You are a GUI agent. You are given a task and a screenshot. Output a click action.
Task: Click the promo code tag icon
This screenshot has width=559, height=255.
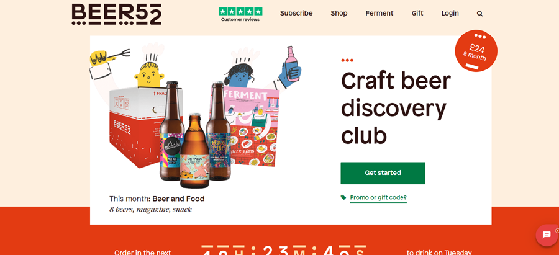point(343,197)
